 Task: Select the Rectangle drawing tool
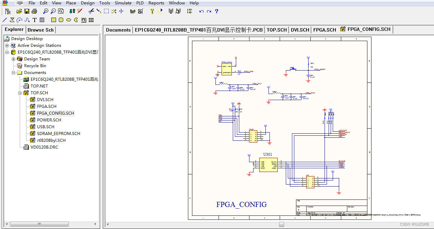pos(53,20)
